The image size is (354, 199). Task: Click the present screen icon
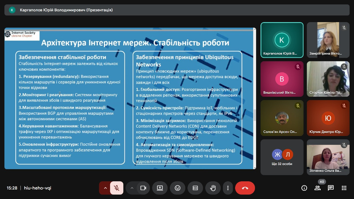(x=160, y=188)
